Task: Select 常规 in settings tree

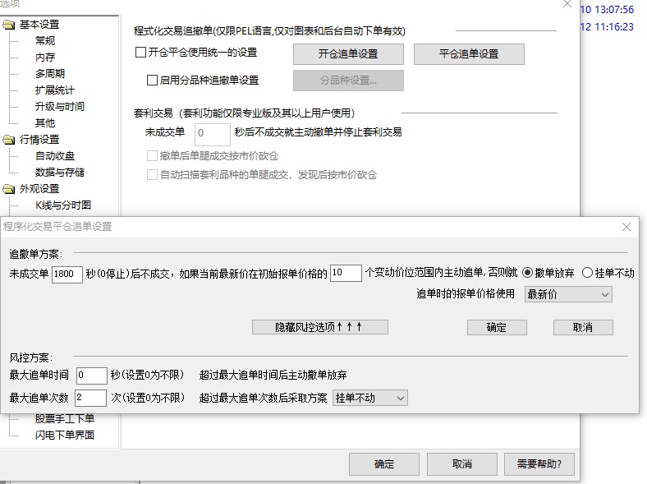Action: pos(45,41)
